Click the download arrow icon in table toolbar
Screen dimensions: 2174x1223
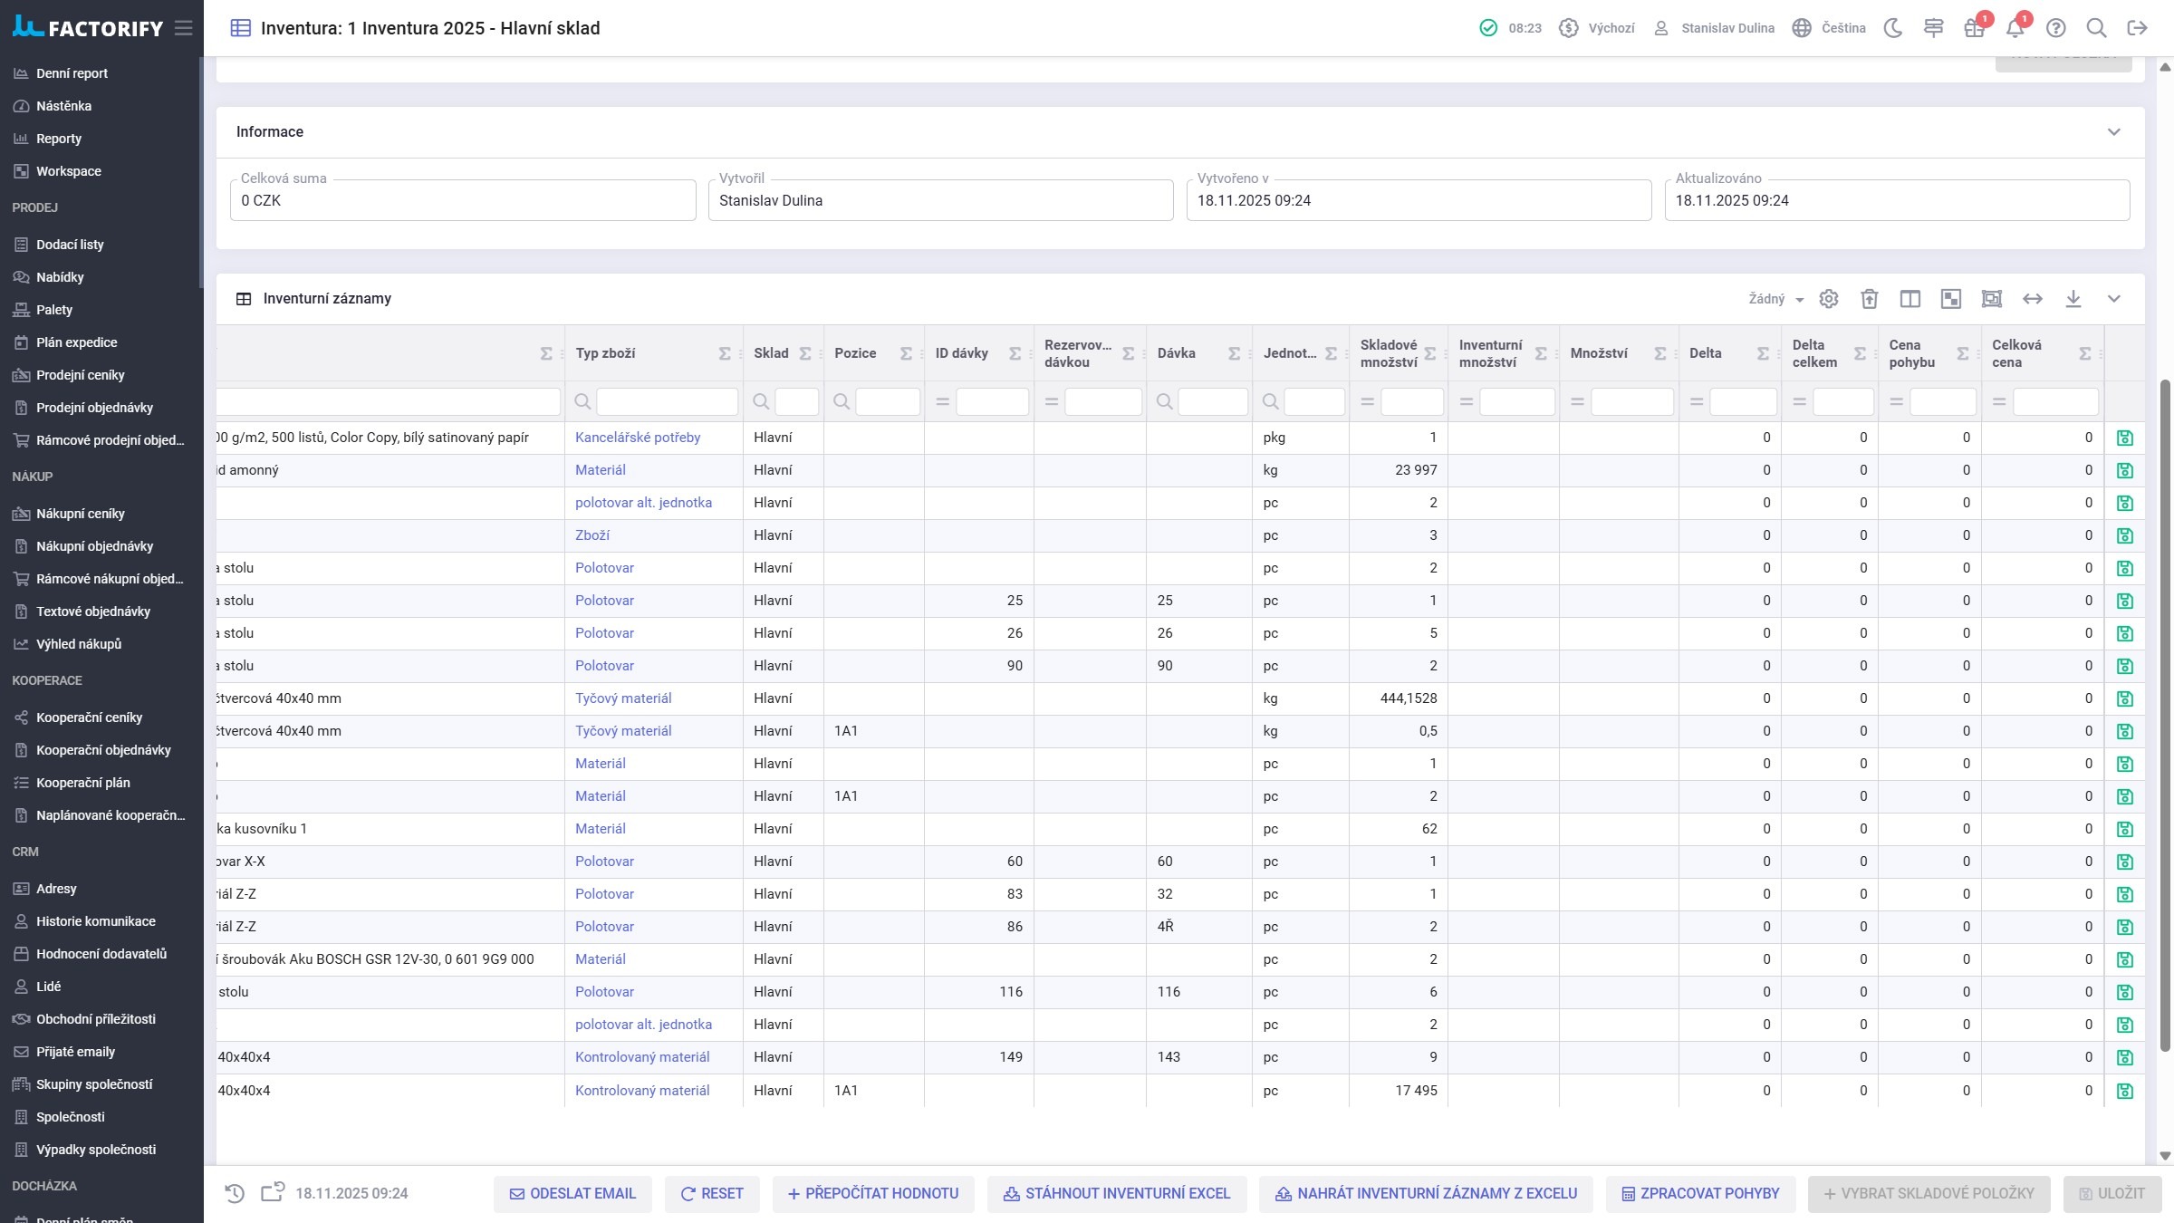click(x=2073, y=299)
